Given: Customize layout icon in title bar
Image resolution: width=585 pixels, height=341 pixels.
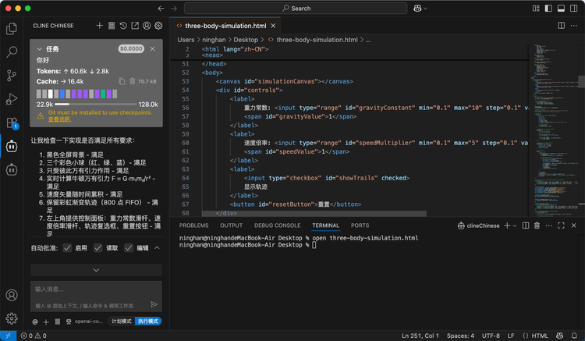Looking at the screenshot, I should pyautogui.click(x=536, y=9).
